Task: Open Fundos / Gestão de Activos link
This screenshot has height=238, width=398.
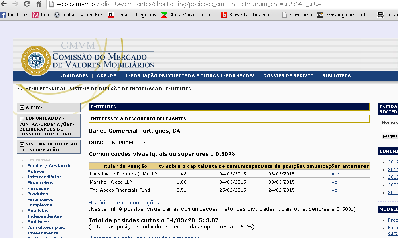Action: coord(49,168)
